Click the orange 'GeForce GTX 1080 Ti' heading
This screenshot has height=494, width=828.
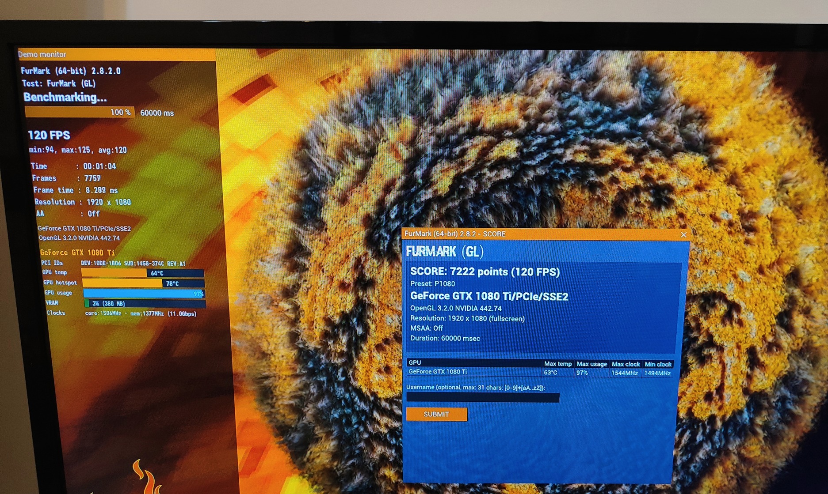pyautogui.click(x=77, y=253)
